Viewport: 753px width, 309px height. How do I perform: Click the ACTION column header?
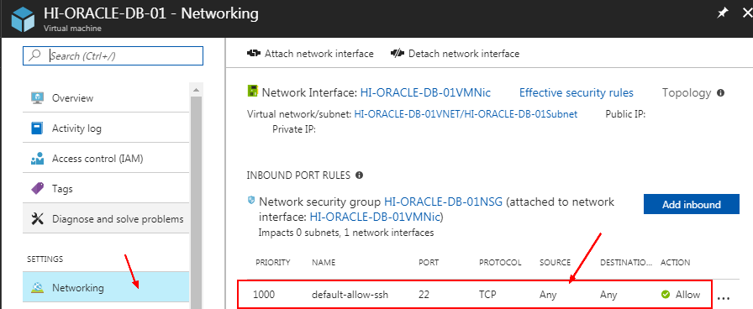click(675, 263)
